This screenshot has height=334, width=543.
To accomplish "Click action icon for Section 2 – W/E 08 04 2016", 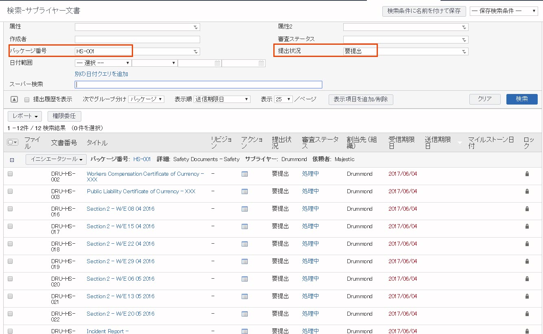I will (x=244, y=209).
